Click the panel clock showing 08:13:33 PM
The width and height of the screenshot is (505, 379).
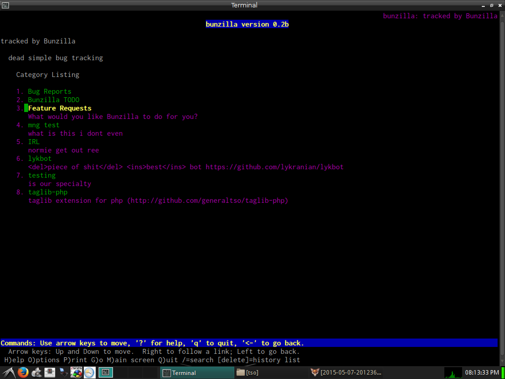[x=483, y=373]
